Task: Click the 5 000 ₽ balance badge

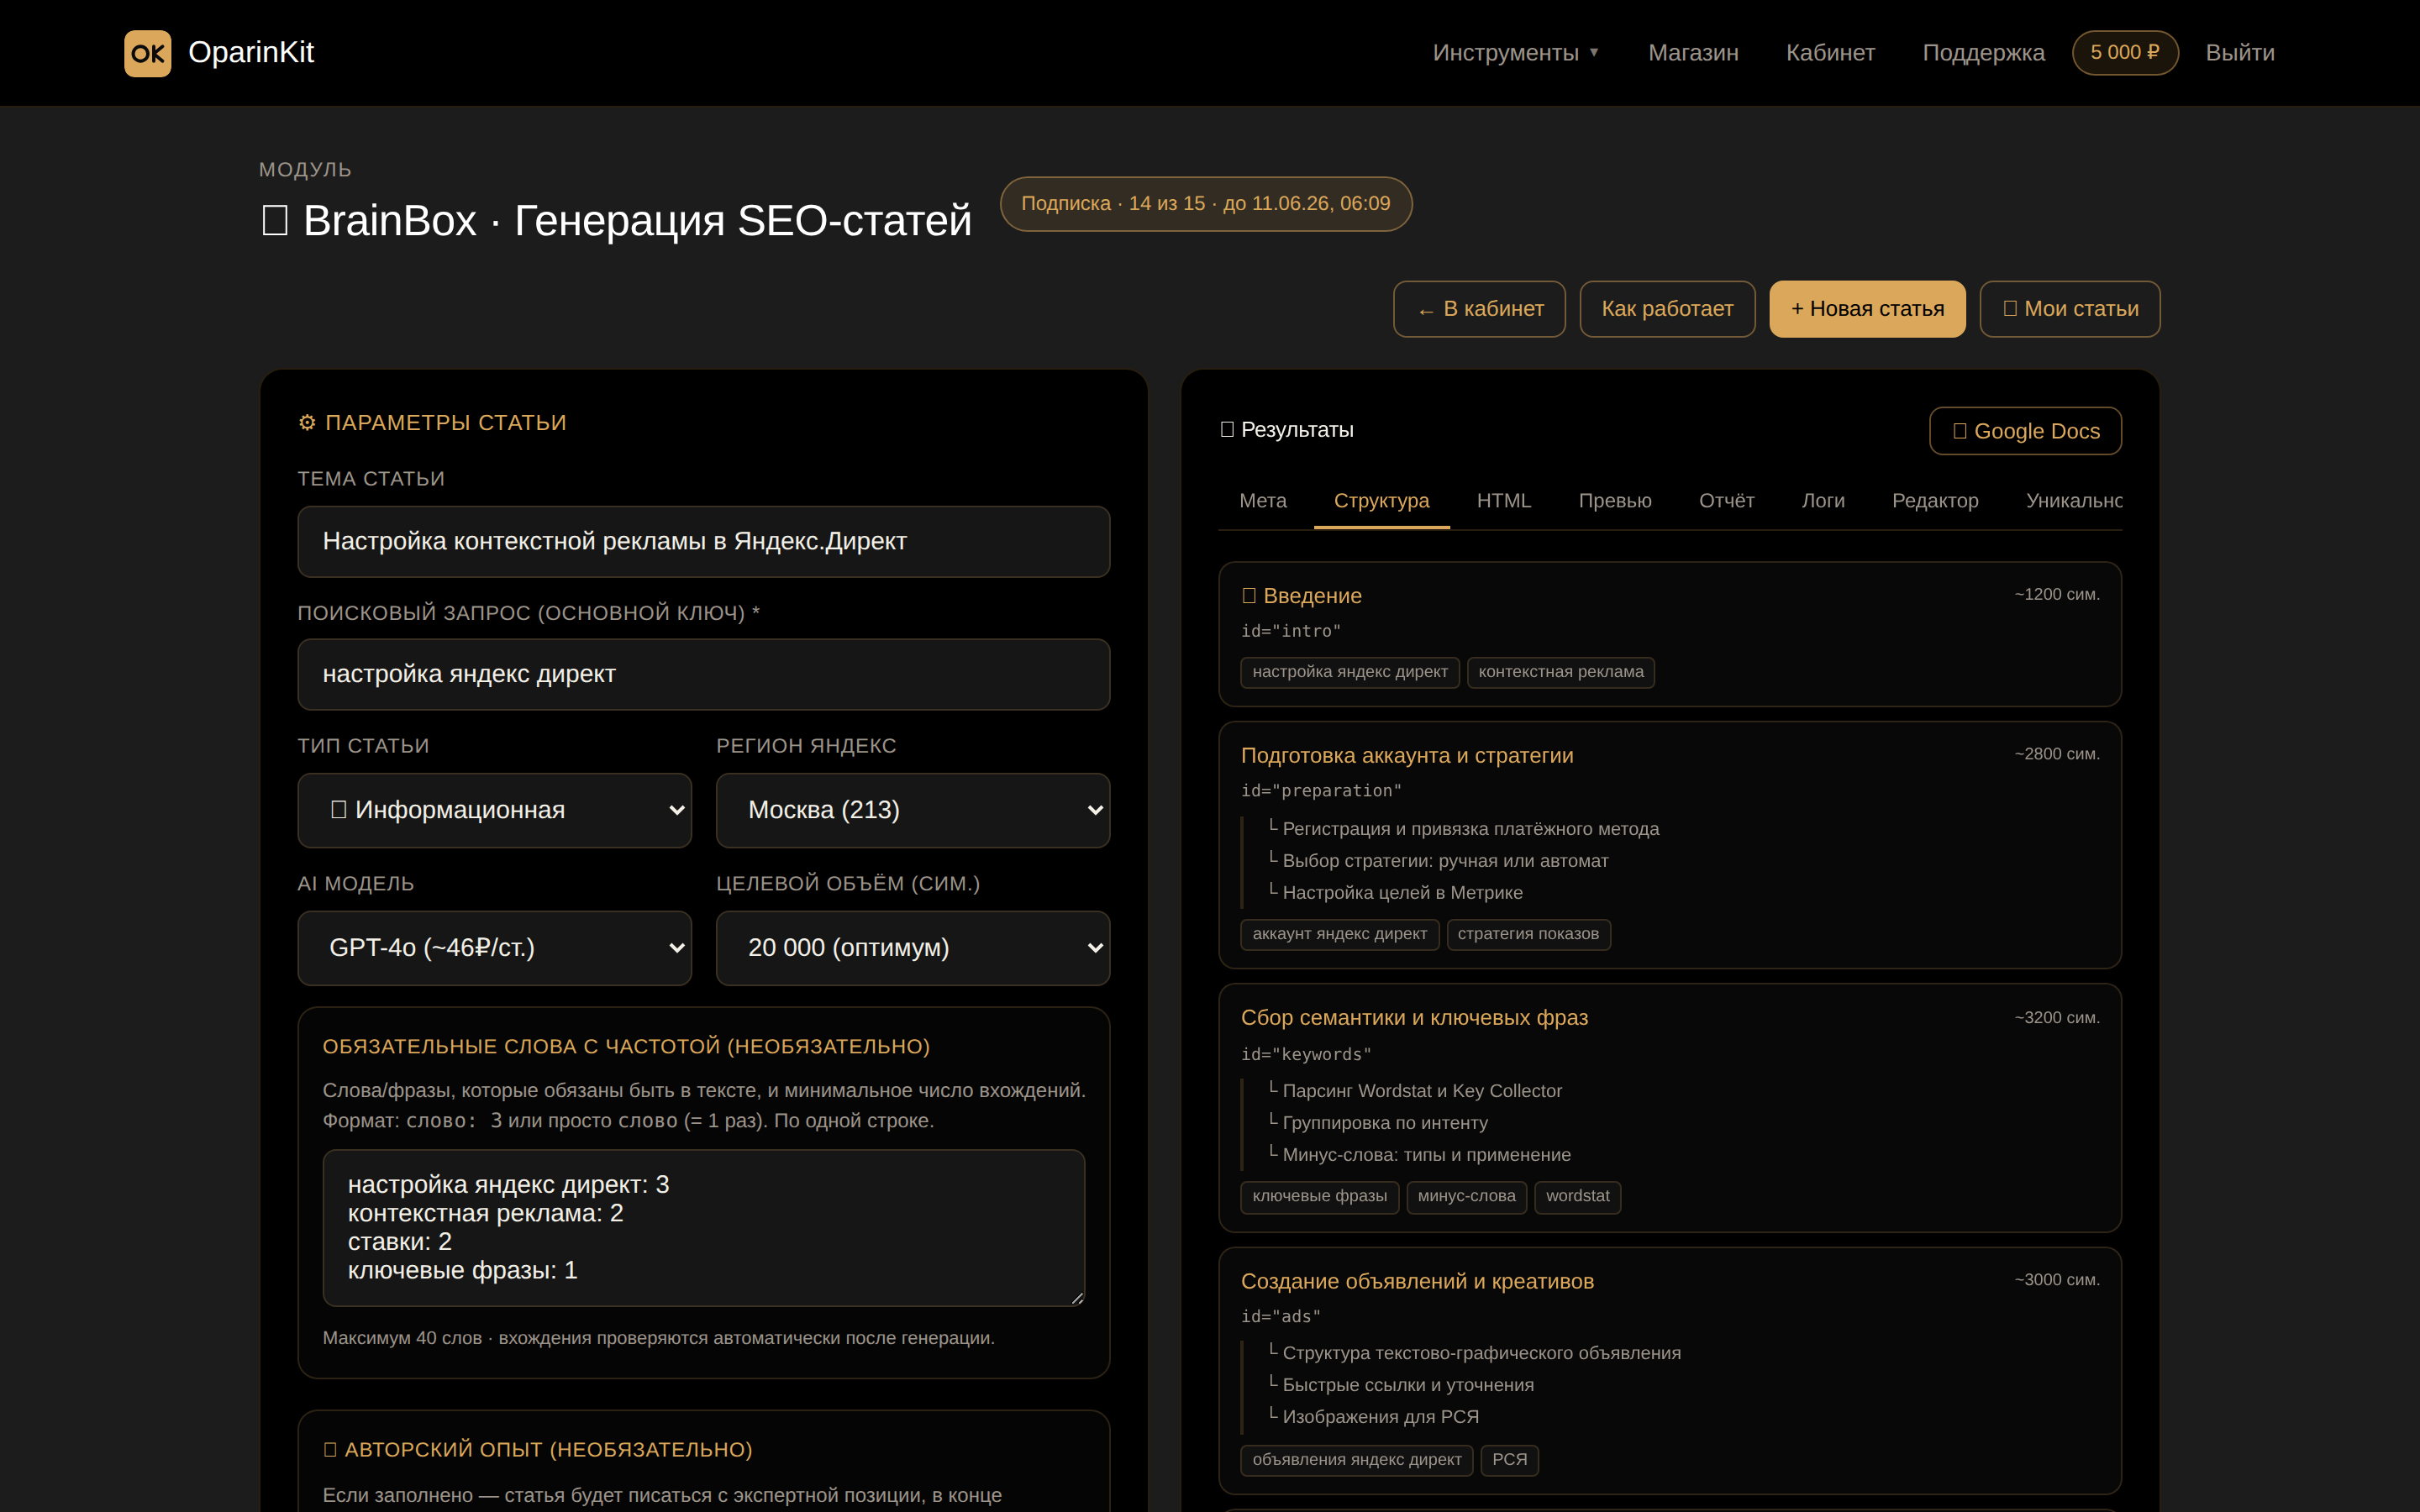Action: [2124, 53]
